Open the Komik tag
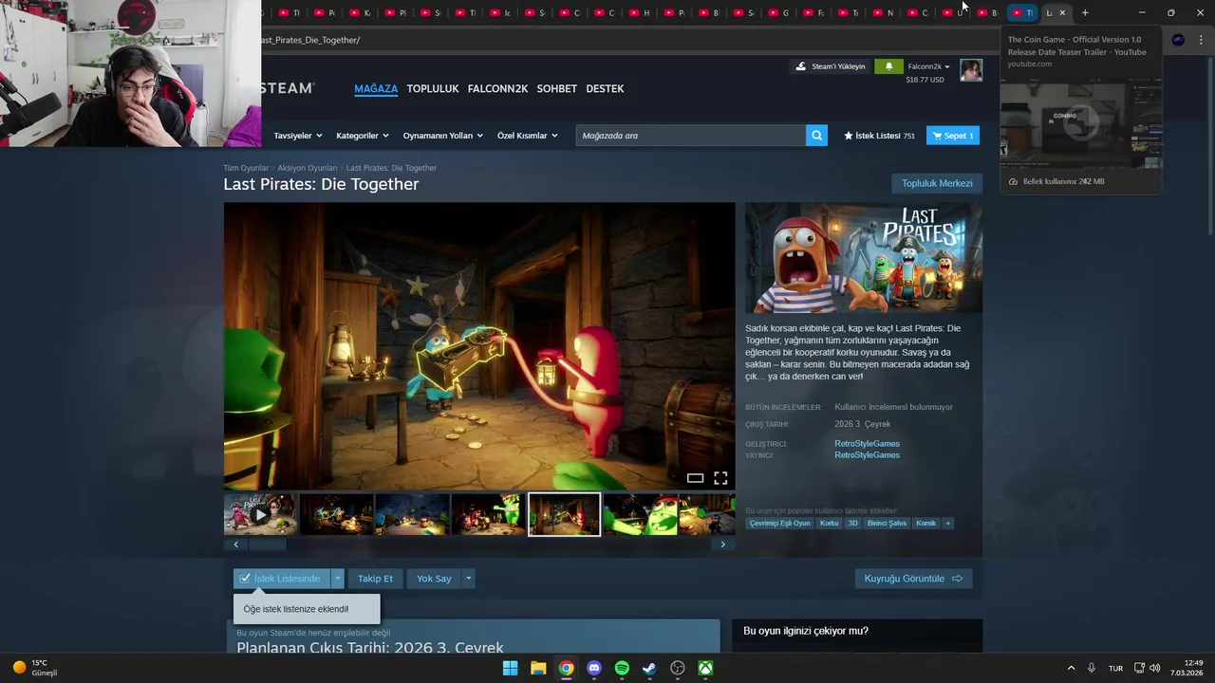1215x683 pixels. [925, 523]
